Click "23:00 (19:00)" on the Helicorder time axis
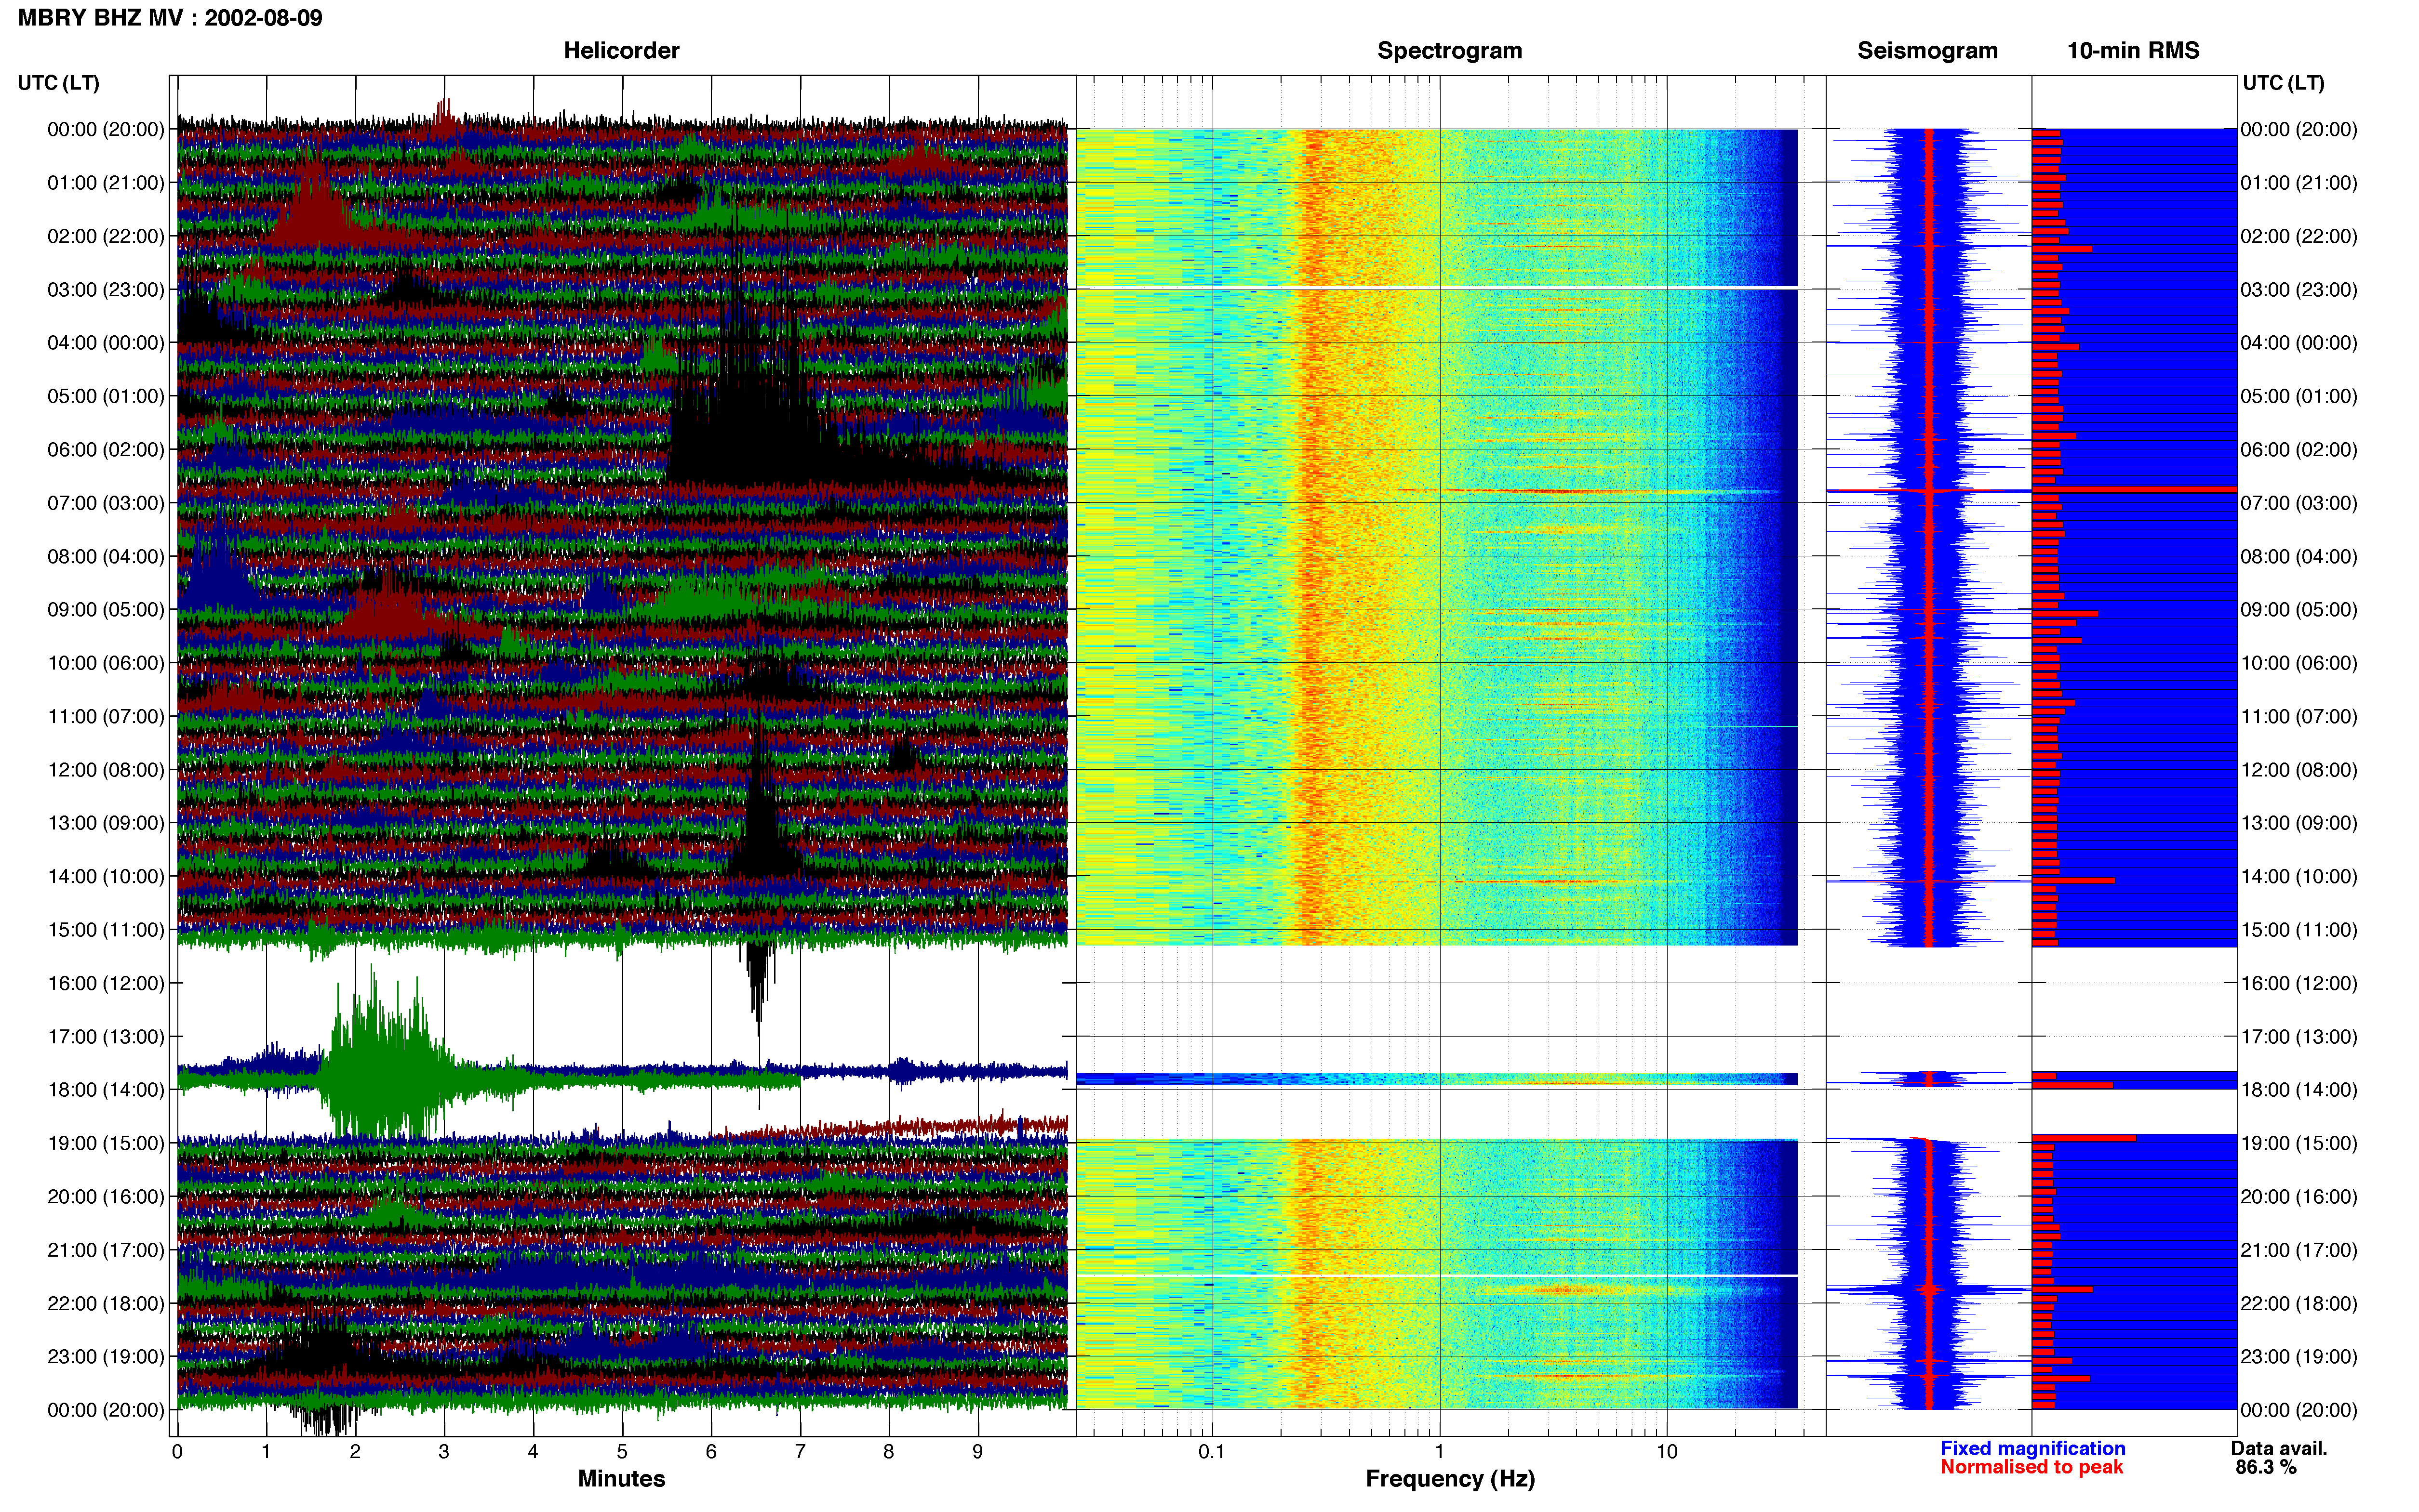 (x=106, y=1357)
